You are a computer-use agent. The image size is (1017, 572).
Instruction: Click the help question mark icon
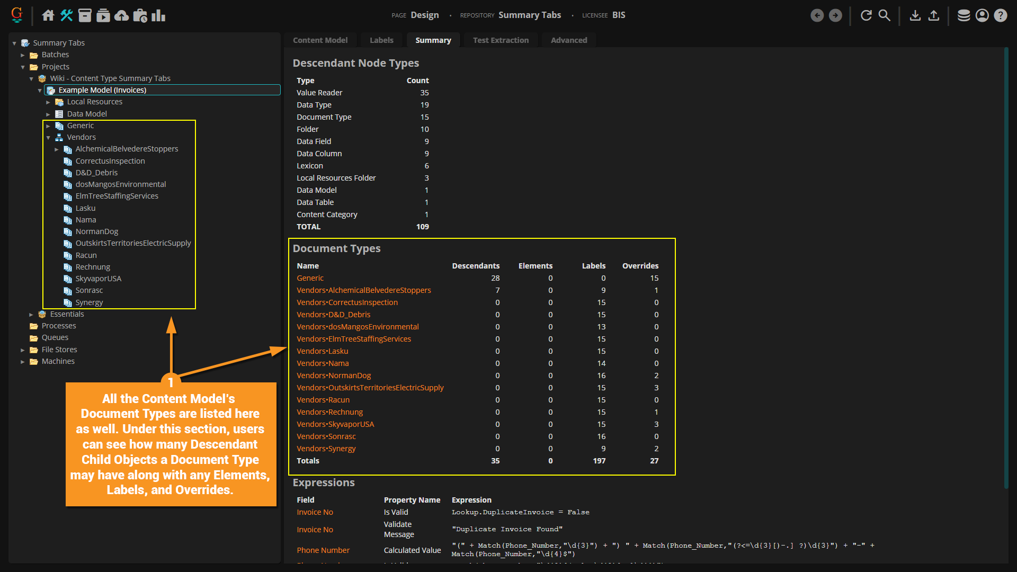(x=1000, y=15)
